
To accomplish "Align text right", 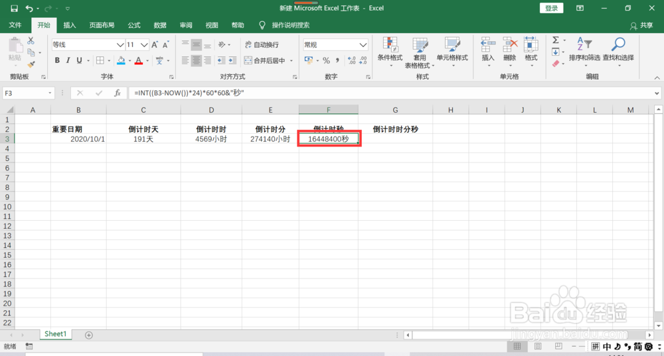I will click(207, 60).
